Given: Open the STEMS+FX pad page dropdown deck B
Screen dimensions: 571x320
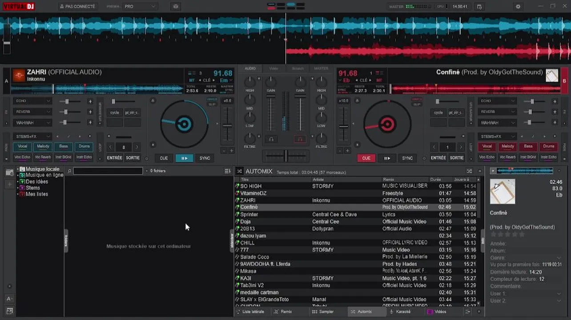Looking at the screenshot, I should pyautogui.click(x=497, y=136).
